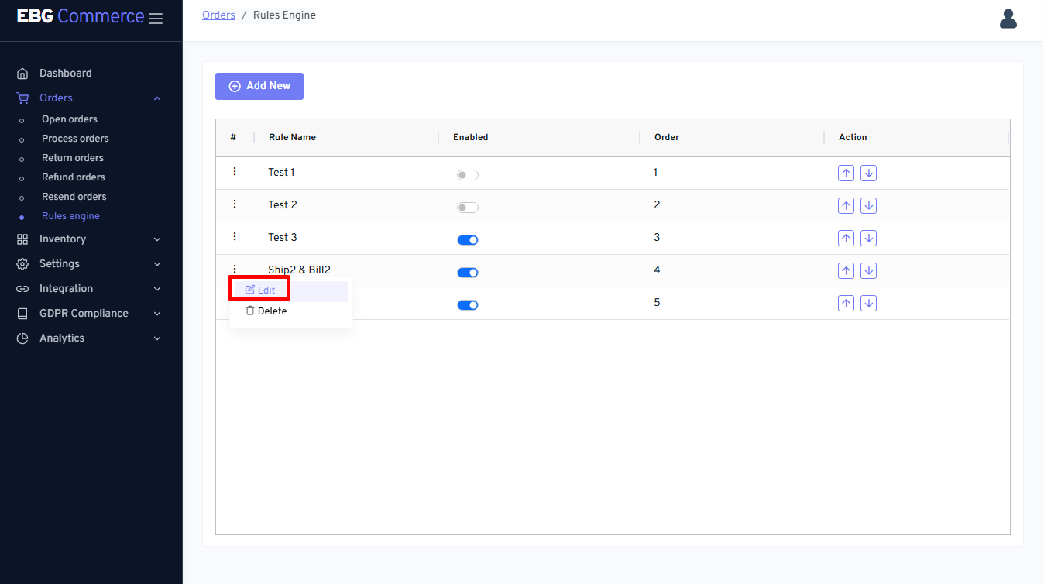
Task: Expand the Settings sidebar menu
Action: tap(90, 264)
